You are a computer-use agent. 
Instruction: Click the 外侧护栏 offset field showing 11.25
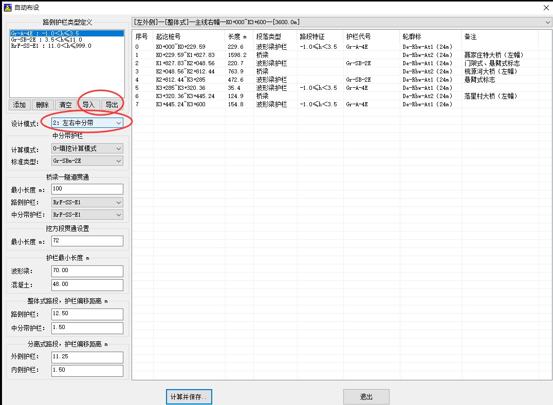point(86,357)
